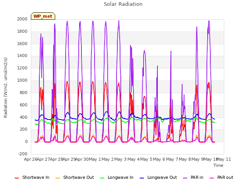Click the May 3 x-axis tick label
The height and width of the screenshot is (185, 247).
pyautogui.click(x=120, y=159)
